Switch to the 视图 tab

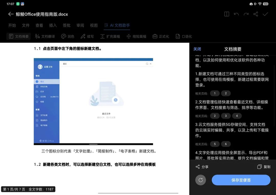tap(94, 25)
